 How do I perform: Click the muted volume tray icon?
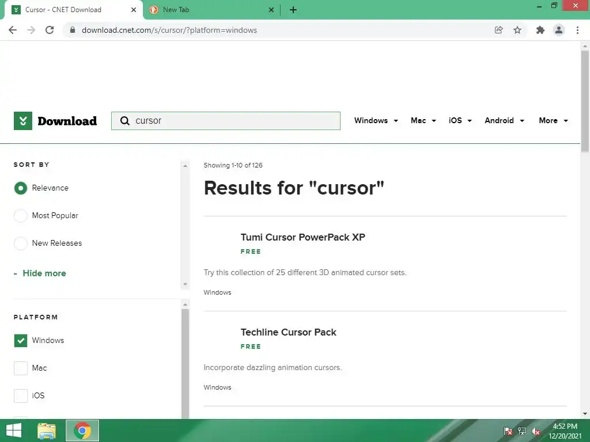click(x=536, y=431)
